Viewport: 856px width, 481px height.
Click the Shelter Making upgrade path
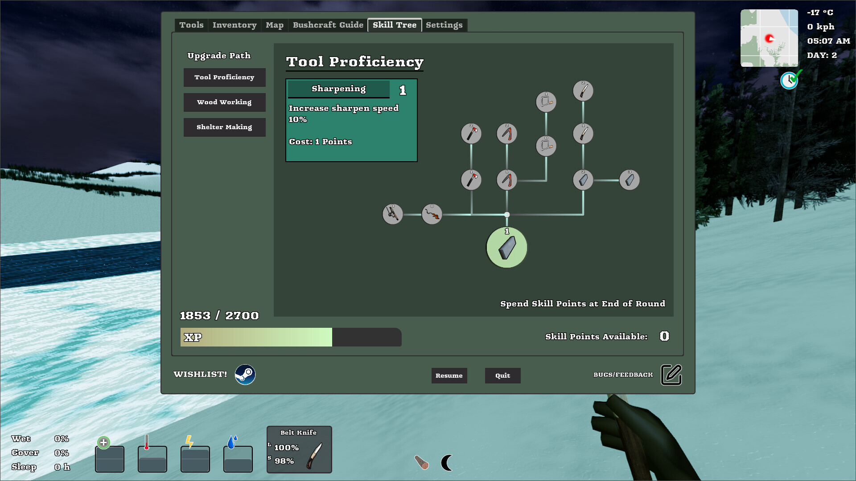click(224, 127)
